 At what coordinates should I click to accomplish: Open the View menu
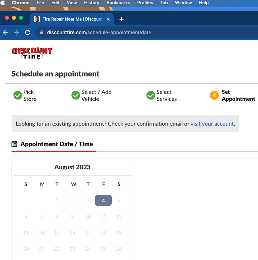click(x=72, y=3)
